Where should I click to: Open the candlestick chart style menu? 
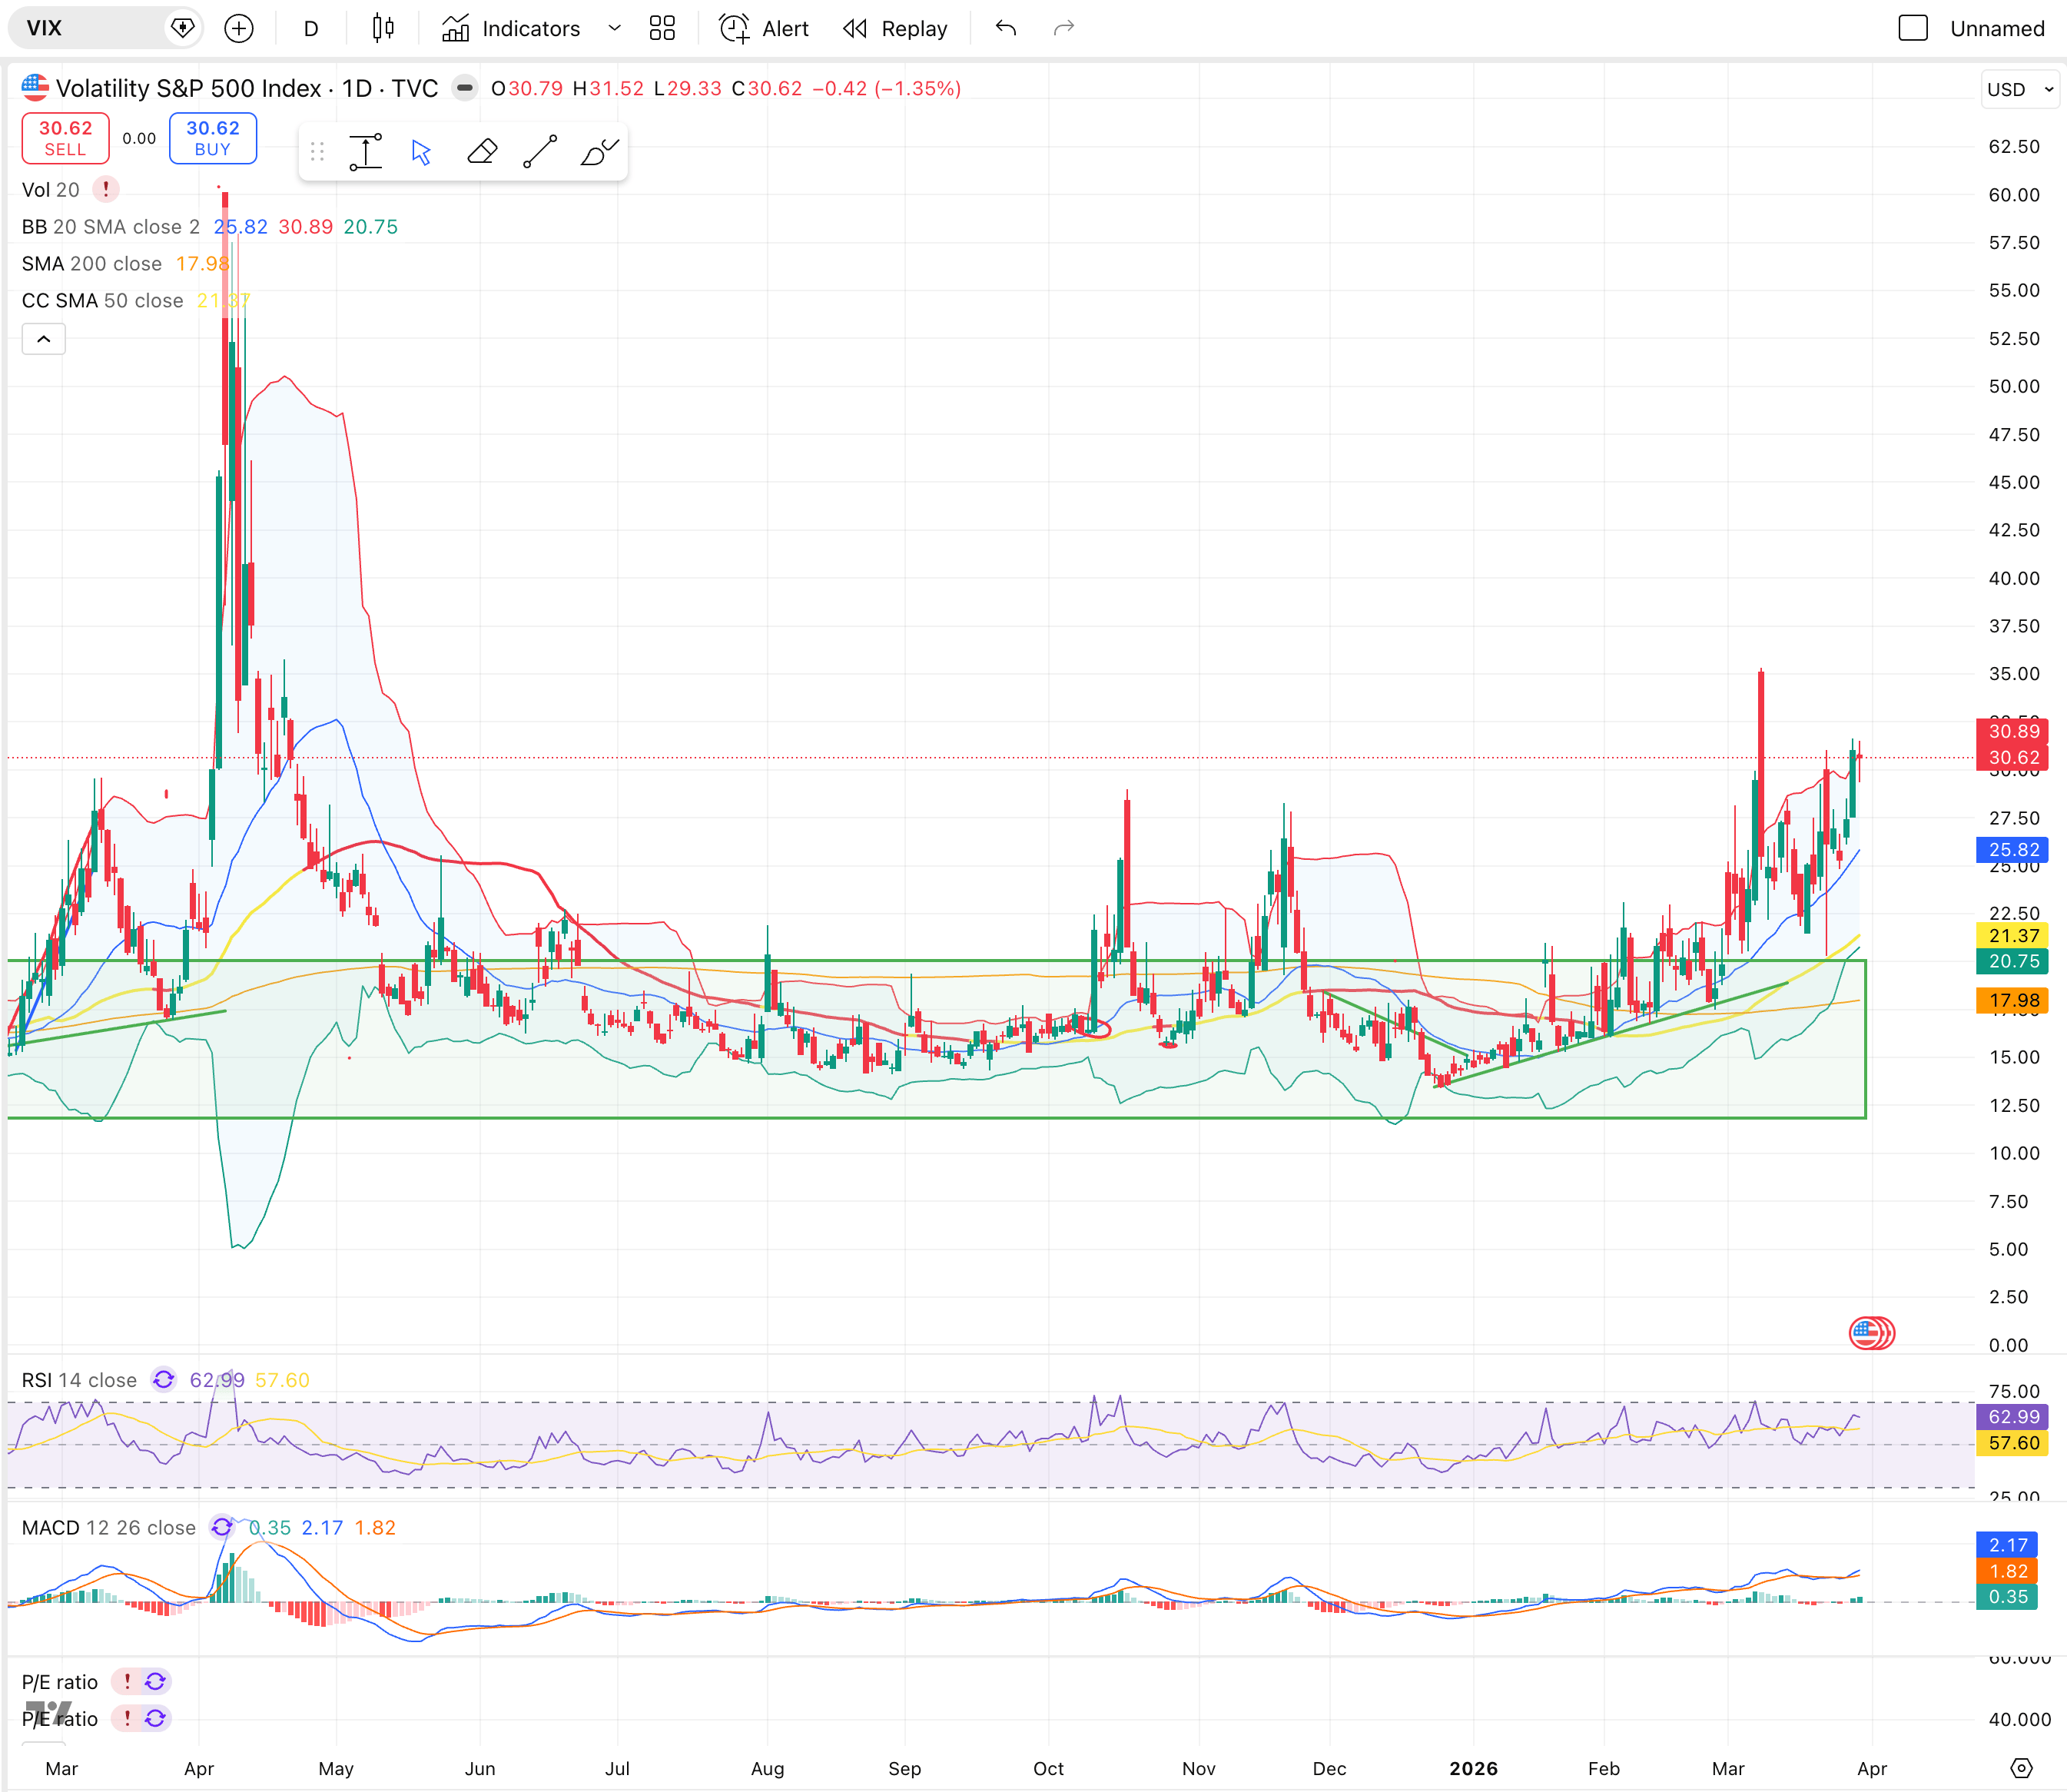383,28
